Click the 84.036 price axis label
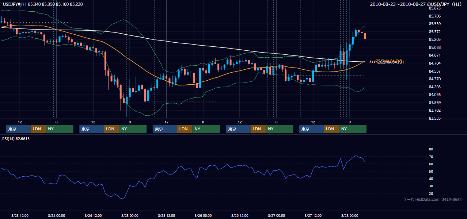This screenshot has height=219, width=467. [434, 95]
